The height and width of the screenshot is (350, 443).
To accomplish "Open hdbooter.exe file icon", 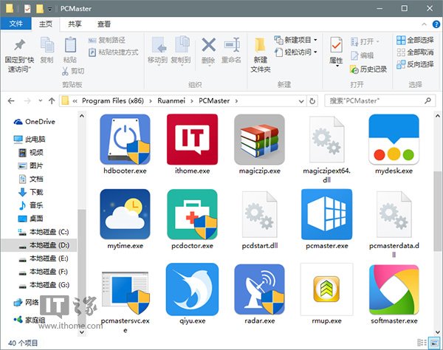I will [x=125, y=140].
